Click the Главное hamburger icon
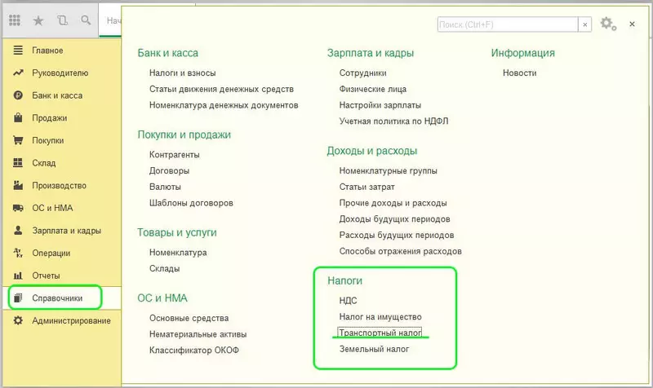The image size is (653, 388). point(18,51)
